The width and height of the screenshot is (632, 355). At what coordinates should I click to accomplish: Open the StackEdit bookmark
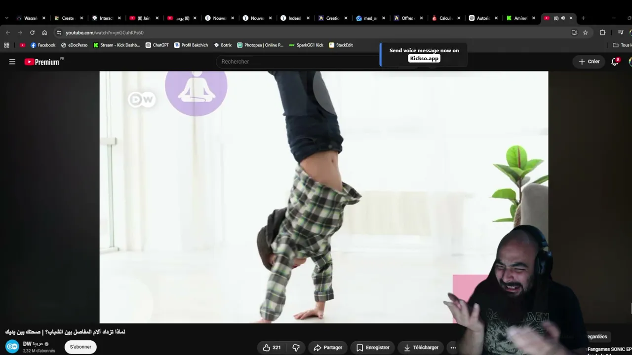pos(341,45)
